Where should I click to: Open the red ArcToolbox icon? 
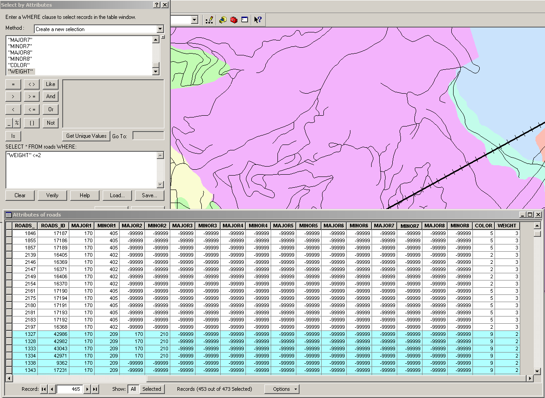point(234,20)
